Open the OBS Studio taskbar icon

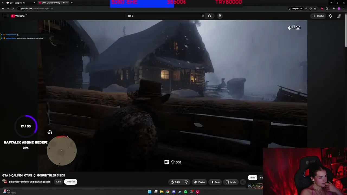(x=191, y=192)
